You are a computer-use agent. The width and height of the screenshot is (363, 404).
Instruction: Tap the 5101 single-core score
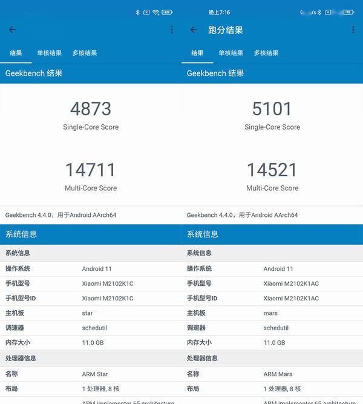click(272, 109)
